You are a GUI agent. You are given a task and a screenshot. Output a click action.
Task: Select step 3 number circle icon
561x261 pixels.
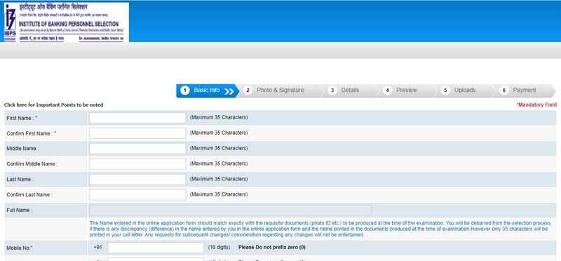(332, 91)
